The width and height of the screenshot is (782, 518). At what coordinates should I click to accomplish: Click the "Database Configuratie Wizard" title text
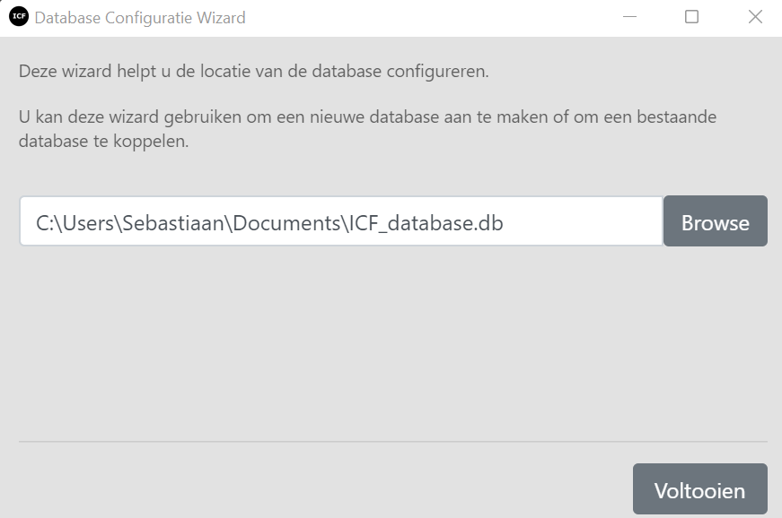pos(139,18)
